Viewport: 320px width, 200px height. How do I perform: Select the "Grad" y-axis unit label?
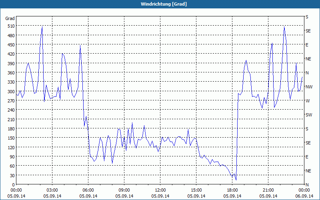click(10, 18)
